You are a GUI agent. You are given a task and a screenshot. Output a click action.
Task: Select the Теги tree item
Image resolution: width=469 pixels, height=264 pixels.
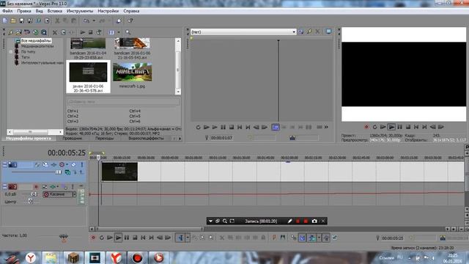(25, 57)
